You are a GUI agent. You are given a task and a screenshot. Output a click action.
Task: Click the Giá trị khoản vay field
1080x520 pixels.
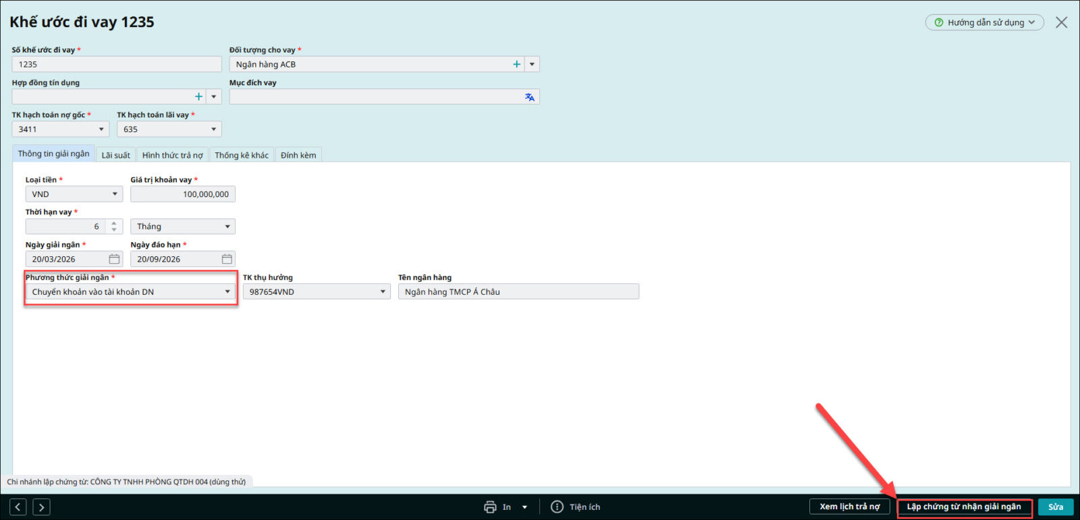point(183,194)
